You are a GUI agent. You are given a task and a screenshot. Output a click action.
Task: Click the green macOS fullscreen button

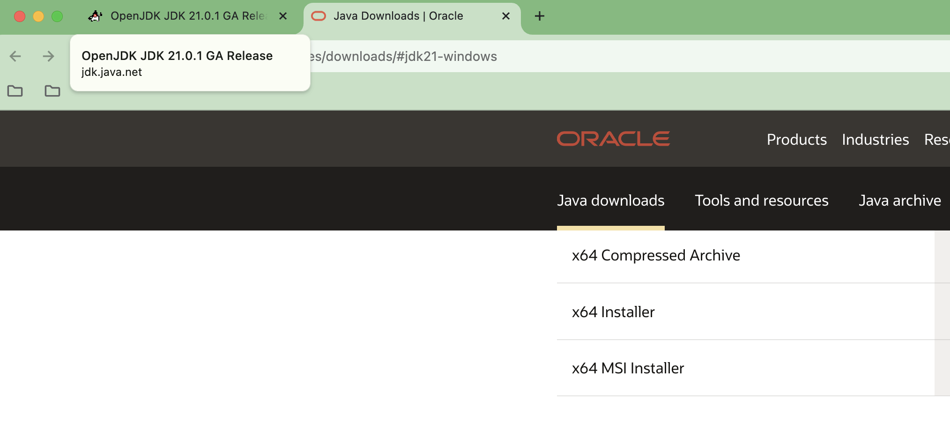click(x=57, y=16)
